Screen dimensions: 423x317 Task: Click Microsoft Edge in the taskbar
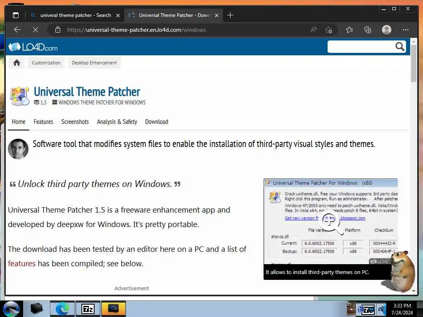tap(62, 309)
